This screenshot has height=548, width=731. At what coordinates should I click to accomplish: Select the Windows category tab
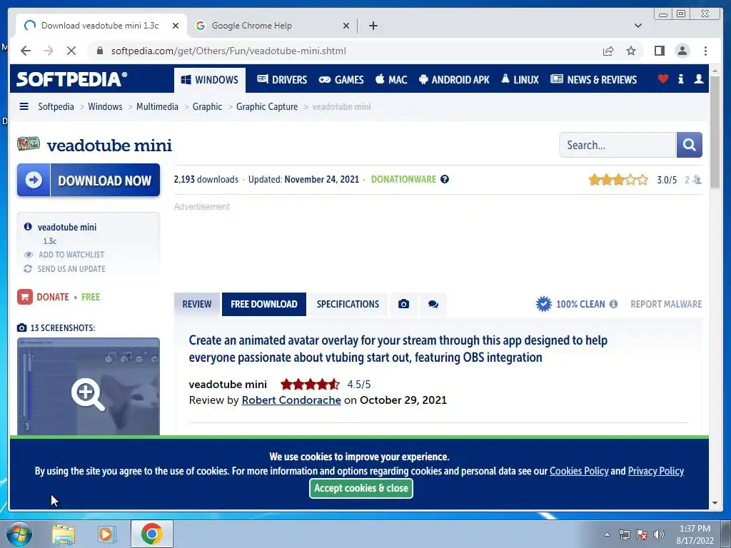pyautogui.click(x=210, y=80)
